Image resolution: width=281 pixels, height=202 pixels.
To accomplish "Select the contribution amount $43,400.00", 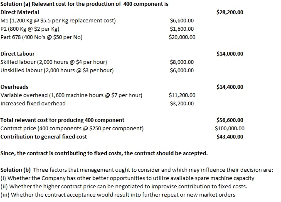I will click(230, 137).
